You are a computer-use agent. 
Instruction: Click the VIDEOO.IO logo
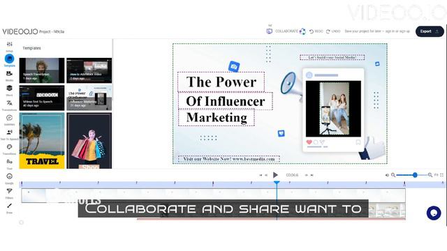(x=20, y=31)
